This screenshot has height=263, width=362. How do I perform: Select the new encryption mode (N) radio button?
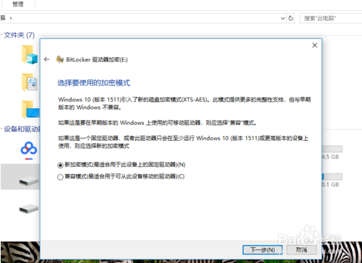click(60, 165)
